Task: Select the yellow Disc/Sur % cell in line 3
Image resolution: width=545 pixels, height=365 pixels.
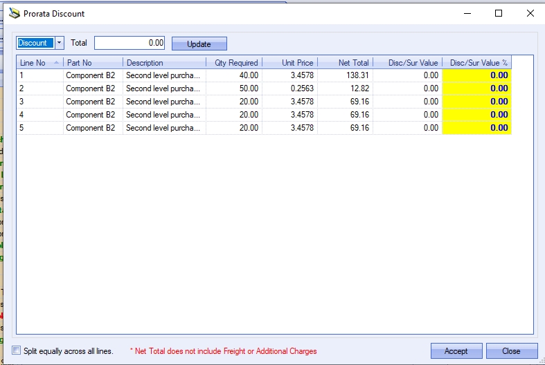Action: pyautogui.click(x=477, y=102)
